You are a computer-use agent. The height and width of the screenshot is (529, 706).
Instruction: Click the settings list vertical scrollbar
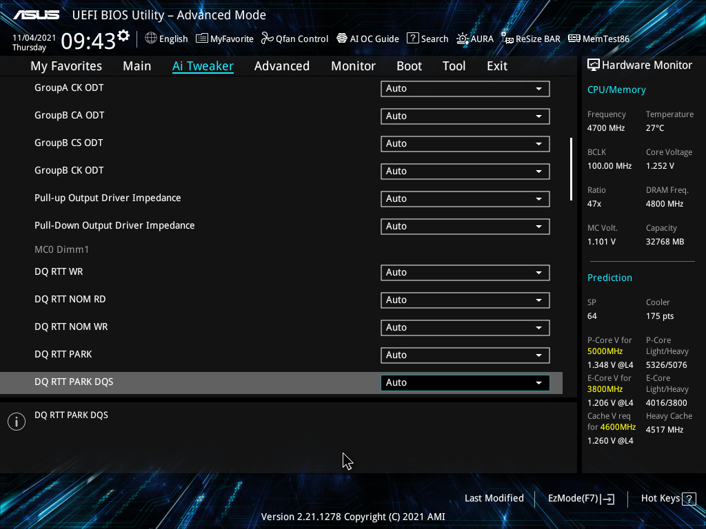pyautogui.click(x=571, y=169)
